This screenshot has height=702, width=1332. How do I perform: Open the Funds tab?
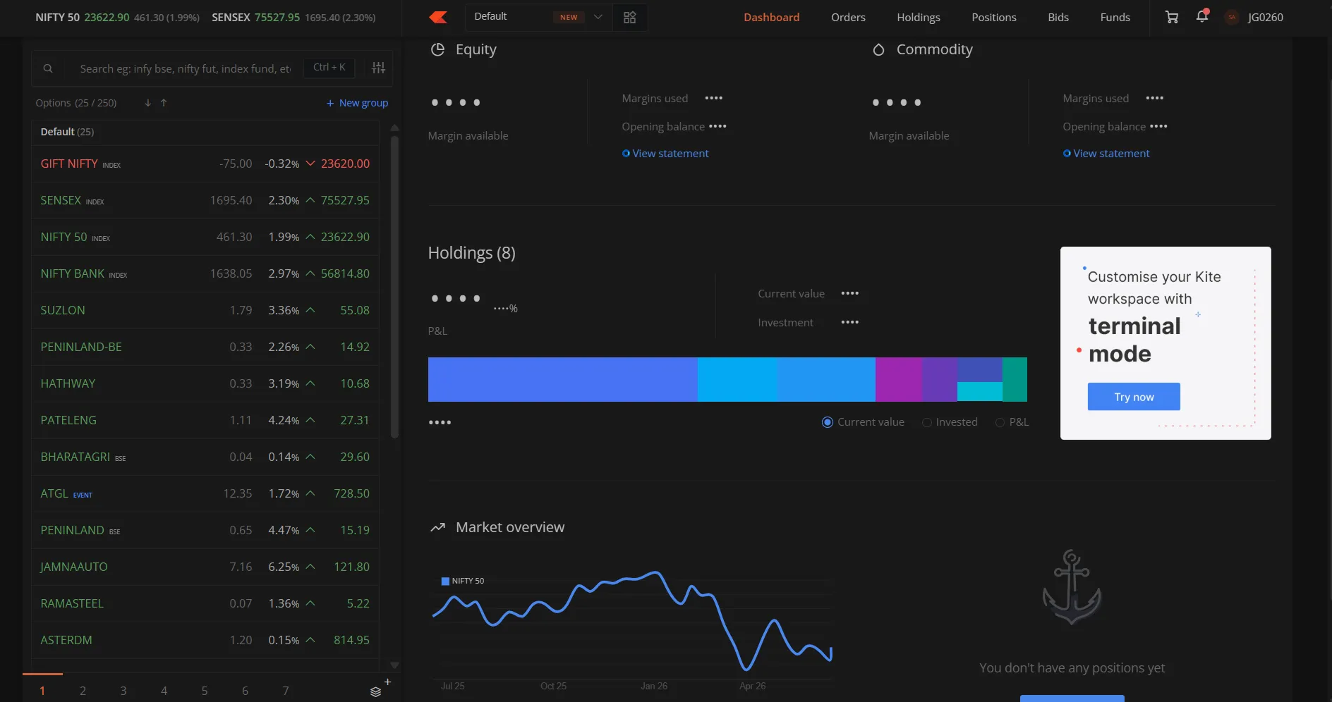(x=1115, y=18)
